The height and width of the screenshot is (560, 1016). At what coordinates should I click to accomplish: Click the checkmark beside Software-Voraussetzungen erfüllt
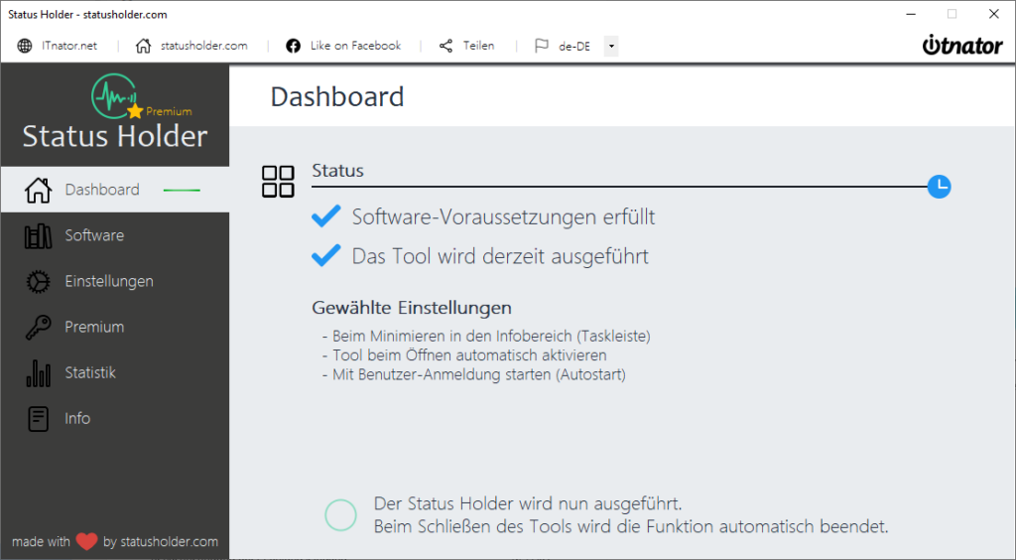[325, 215]
